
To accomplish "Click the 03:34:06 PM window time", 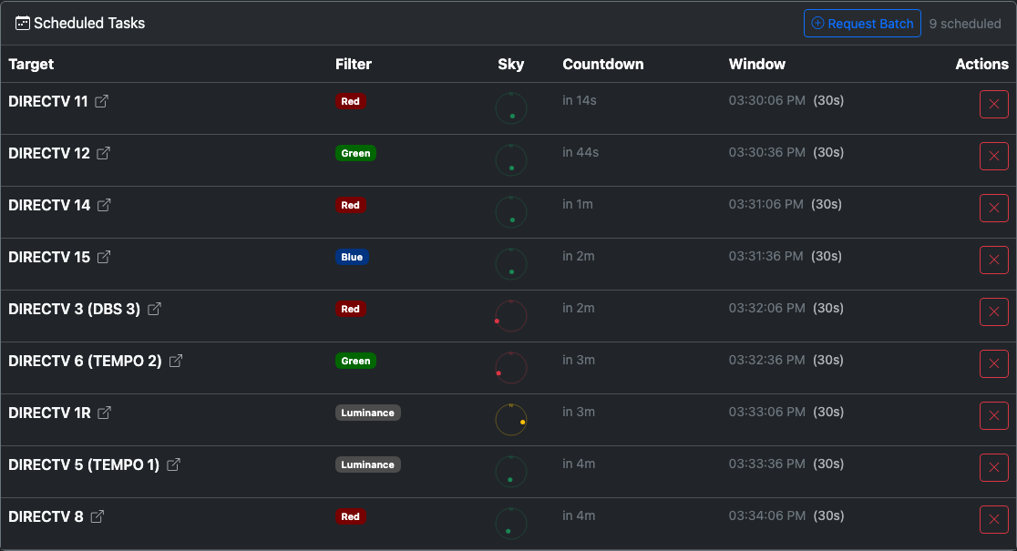I will [766, 515].
